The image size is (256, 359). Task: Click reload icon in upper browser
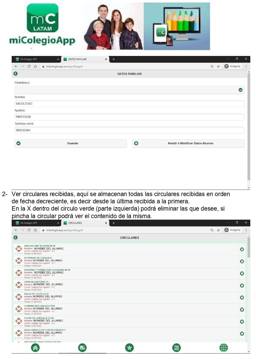[29, 66]
